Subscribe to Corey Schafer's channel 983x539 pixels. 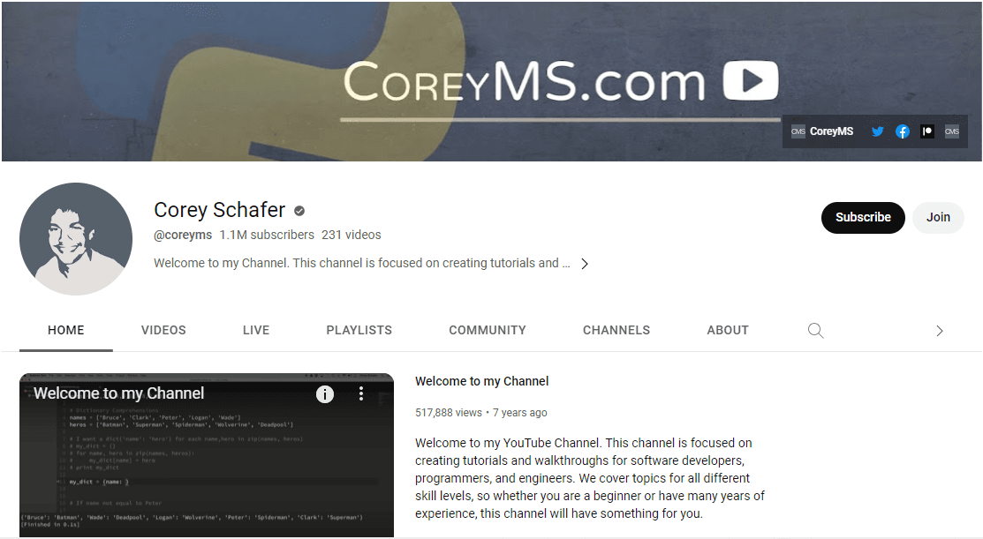pos(862,217)
